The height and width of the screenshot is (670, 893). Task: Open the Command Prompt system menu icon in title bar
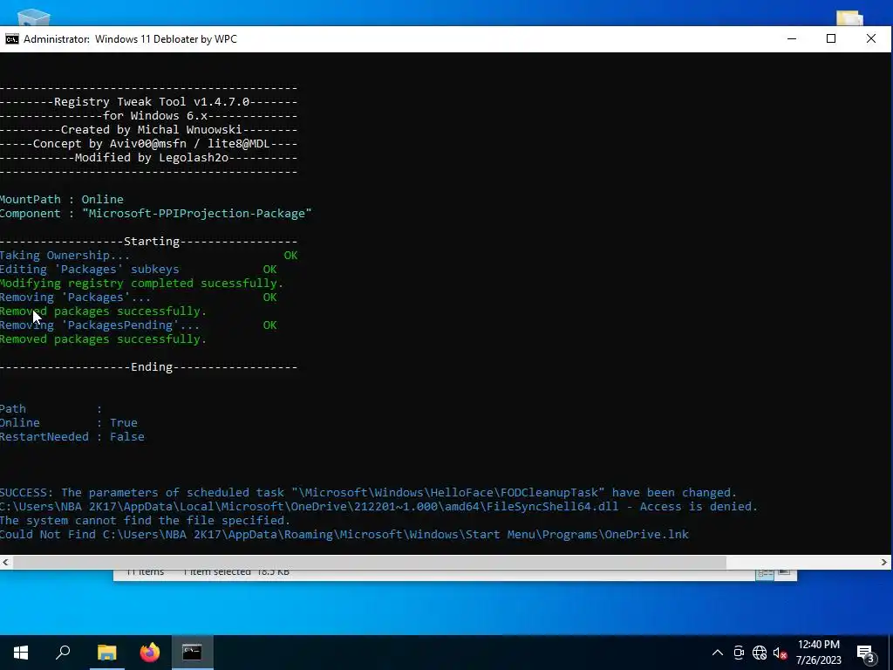(x=11, y=38)
